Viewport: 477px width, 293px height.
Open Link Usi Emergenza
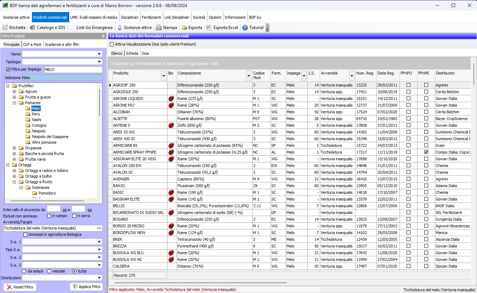(95, 28)
